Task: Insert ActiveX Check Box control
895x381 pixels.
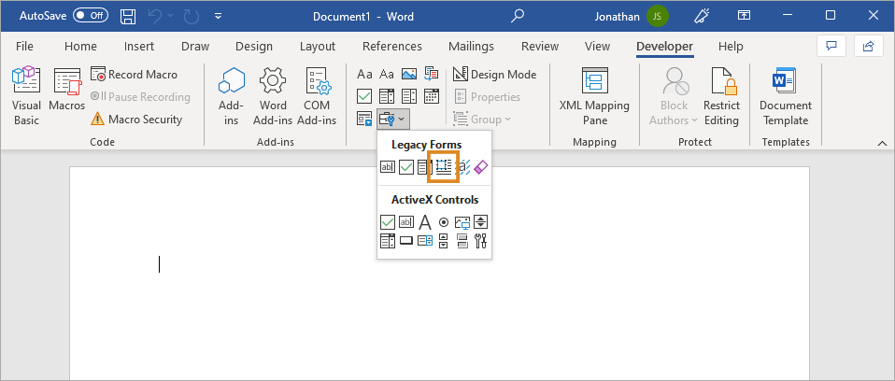Action: (x=388, y=222)
